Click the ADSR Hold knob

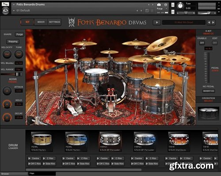tap(7, 104)
